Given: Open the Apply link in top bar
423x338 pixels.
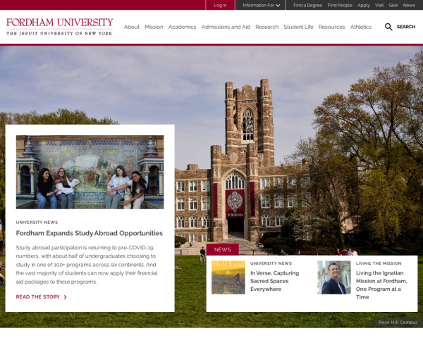Looking at the screenshot, I should pyautogui.click(x=363, y=5).
